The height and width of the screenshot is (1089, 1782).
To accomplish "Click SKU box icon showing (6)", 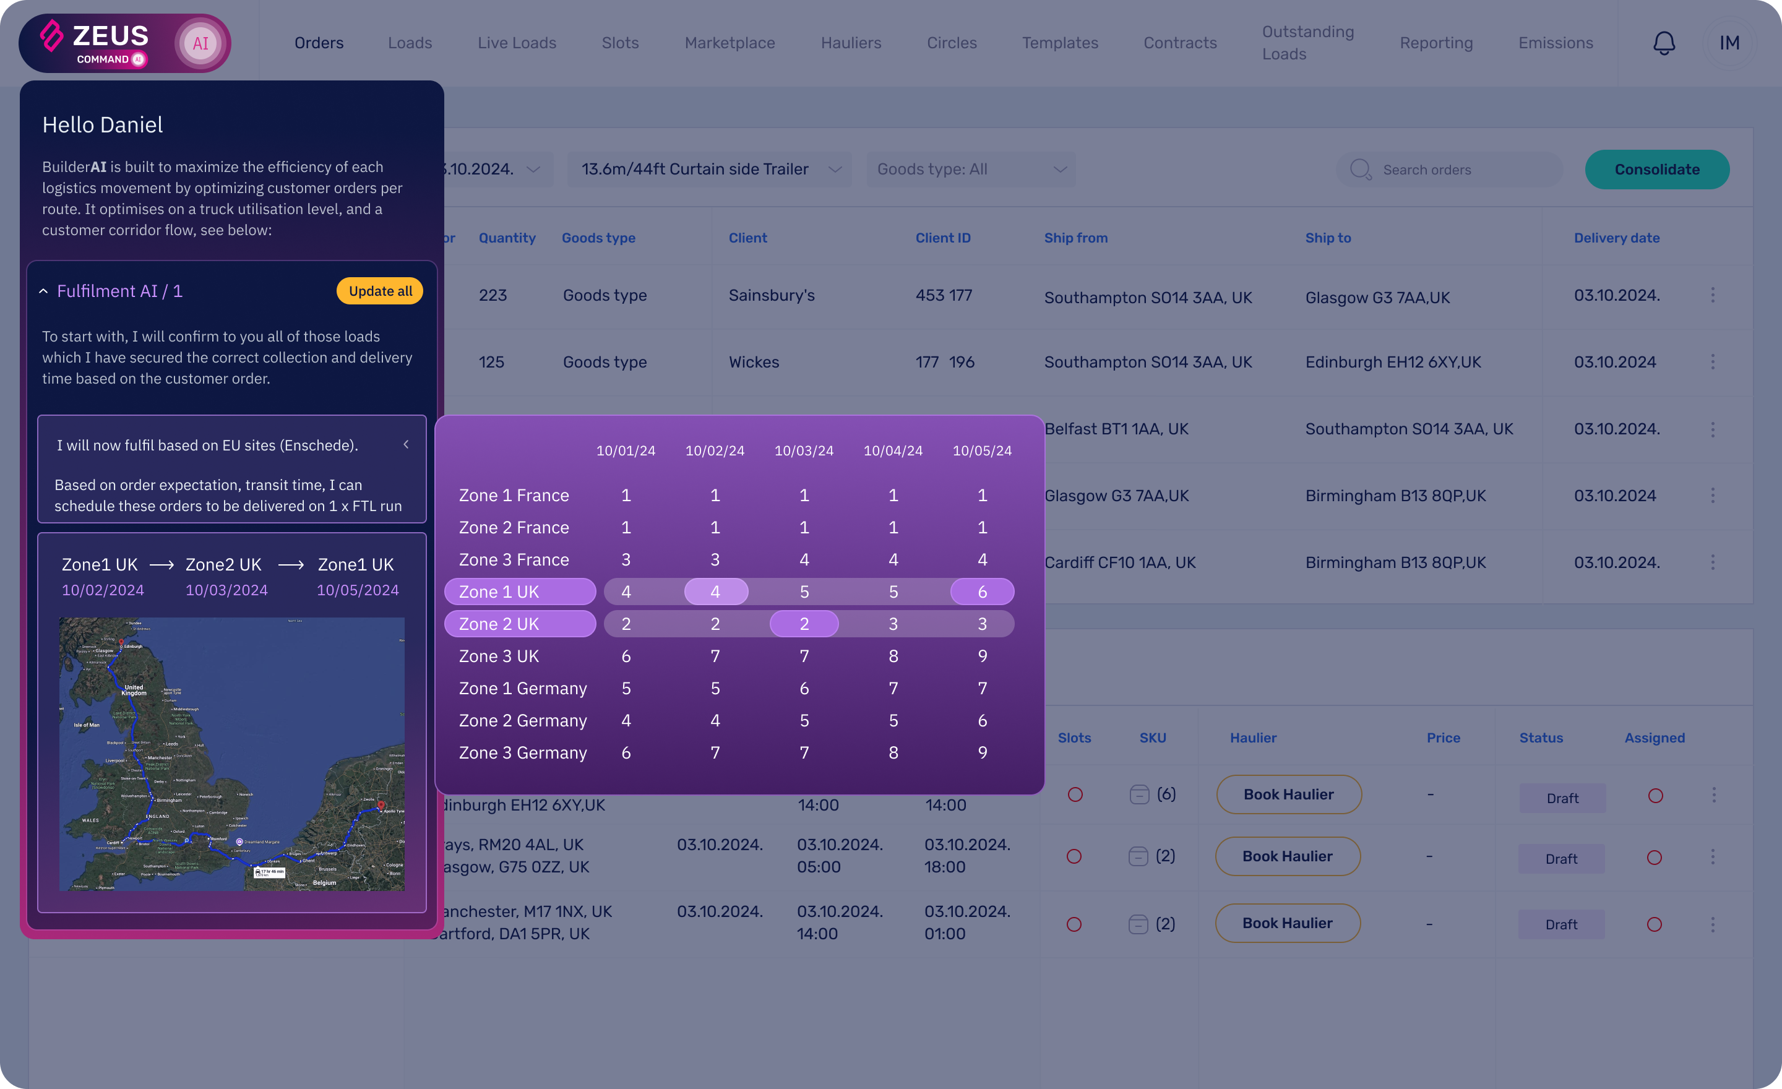I will (1139, 794).
